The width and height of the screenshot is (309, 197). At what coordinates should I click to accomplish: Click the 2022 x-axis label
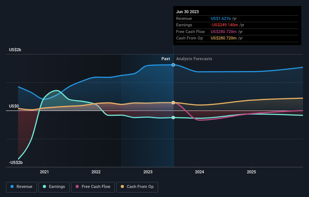pyautogui.click(x=96, y=172)
